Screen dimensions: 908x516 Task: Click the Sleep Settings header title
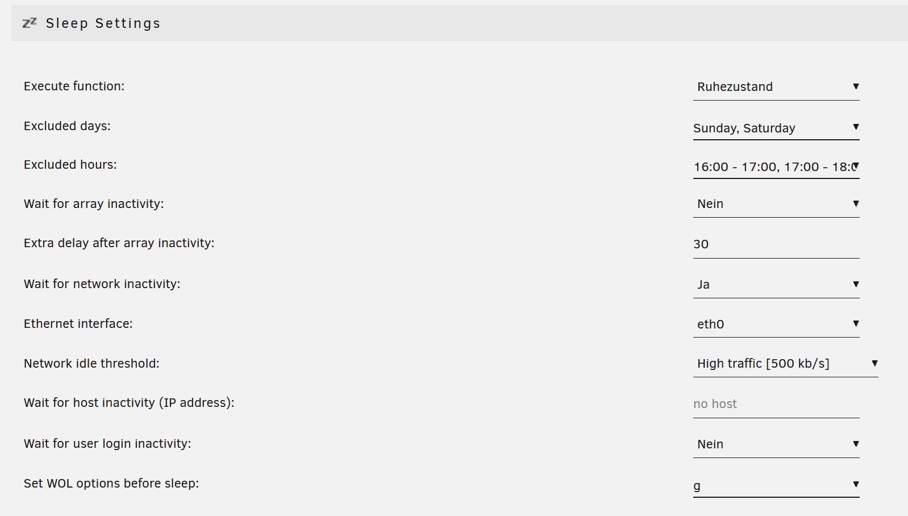coord(103,23)
